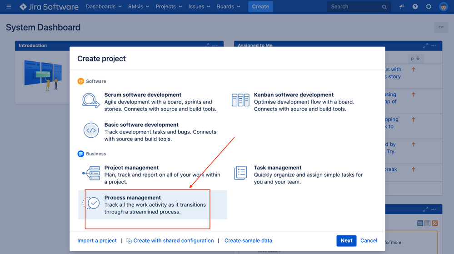Select Task management template
This screenshot has height=254, width=454.
point(302,174)
